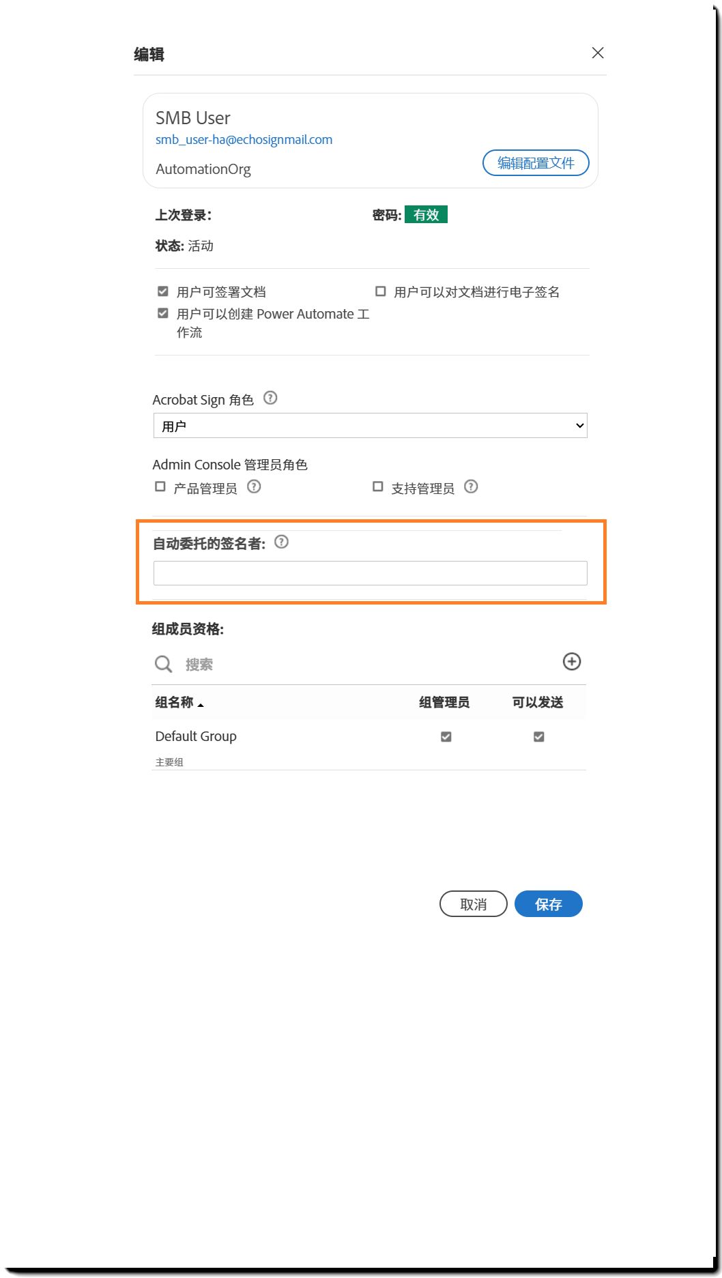Toggle 用户可以创建 Power Automate 工作流 checkbox
Screen dimensions: 722x1278
coord(162,313)
